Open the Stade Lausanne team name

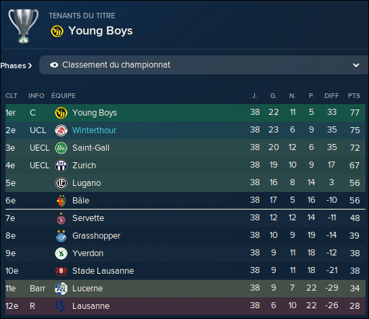[103, 271]
